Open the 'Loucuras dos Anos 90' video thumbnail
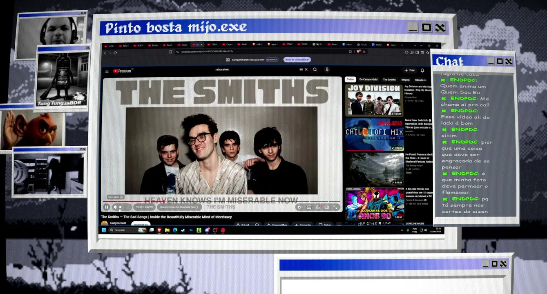 375,204
